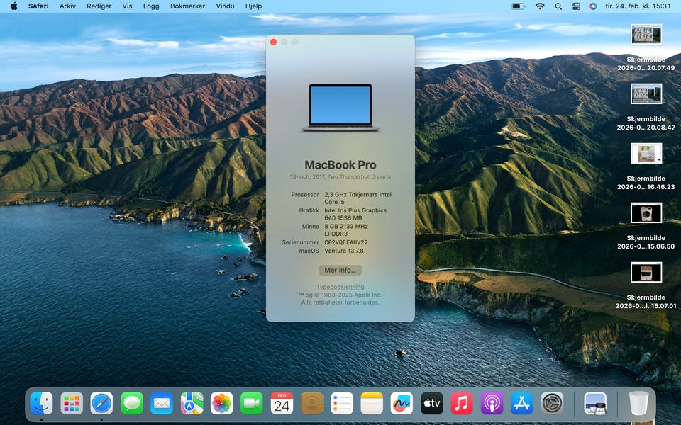Viewport: 681px width, 425px height.
Task: Click the date and time in menu bar
Action: [638, 6]
